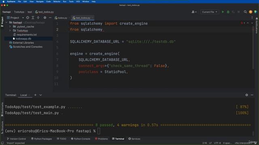Open the Problems tool window
Screen dimensions: 259x145
pyautogui.click(x=101, y=139)
